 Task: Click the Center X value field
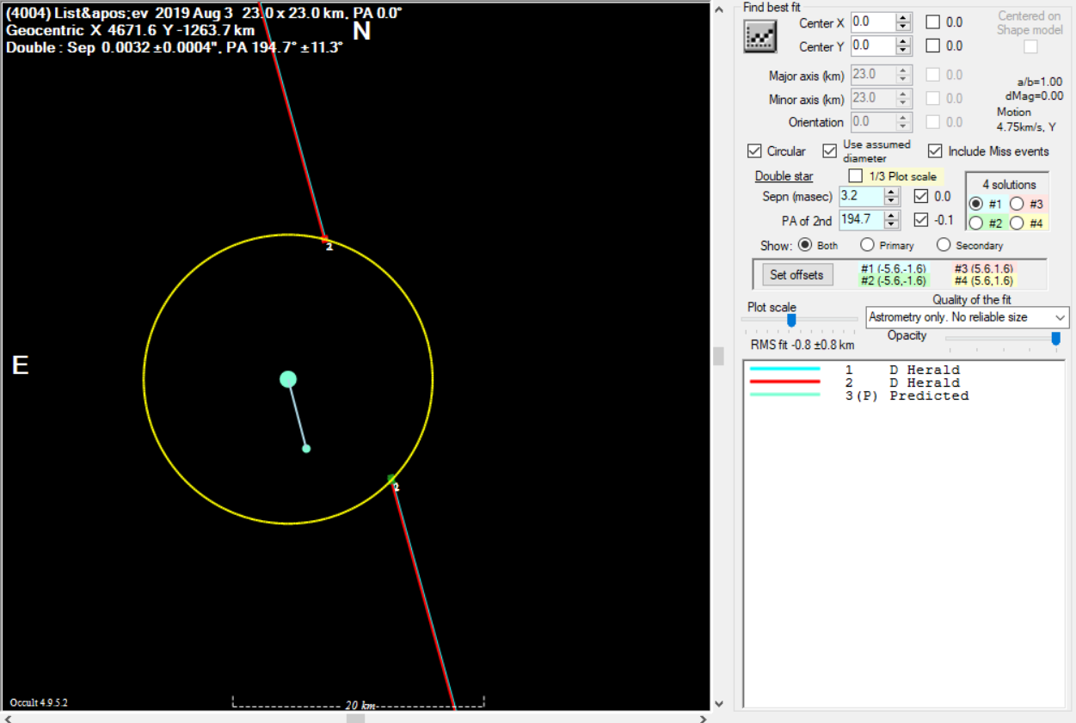point(873,22)
